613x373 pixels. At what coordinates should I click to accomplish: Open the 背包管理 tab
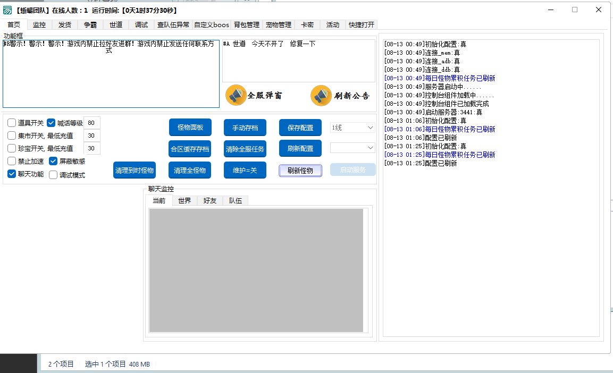(x=247, y=24)
